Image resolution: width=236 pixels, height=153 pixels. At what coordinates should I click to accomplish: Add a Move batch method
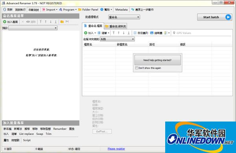coord(27,129)
